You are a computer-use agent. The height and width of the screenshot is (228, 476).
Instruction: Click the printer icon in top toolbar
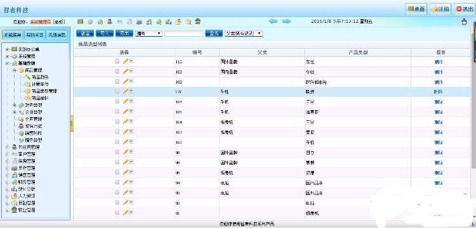point(140,22)
